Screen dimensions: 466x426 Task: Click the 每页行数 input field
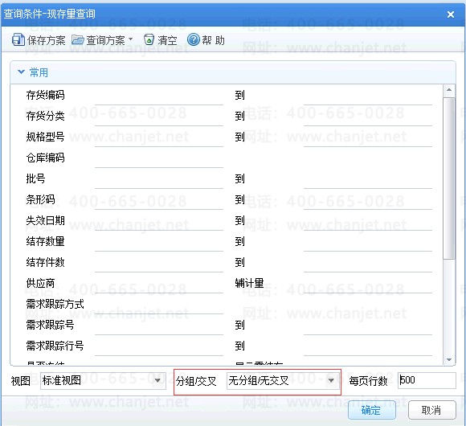(427, 380)
